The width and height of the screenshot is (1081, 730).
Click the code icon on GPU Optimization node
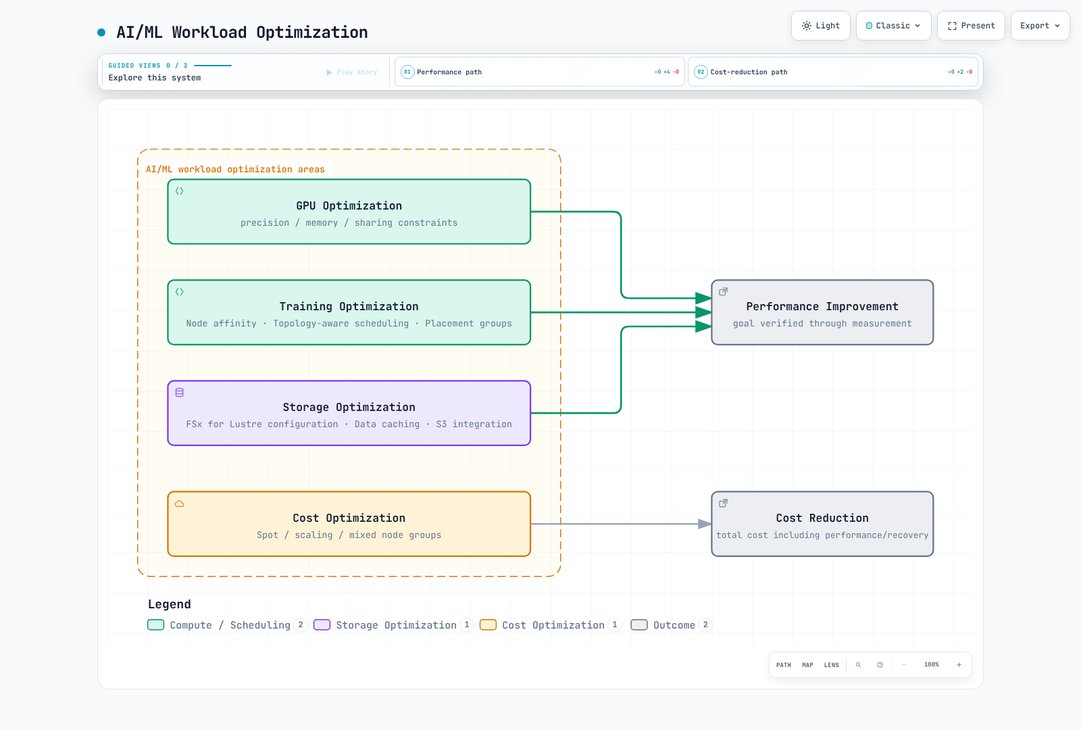pyautogui.click(x=180, y=191)
